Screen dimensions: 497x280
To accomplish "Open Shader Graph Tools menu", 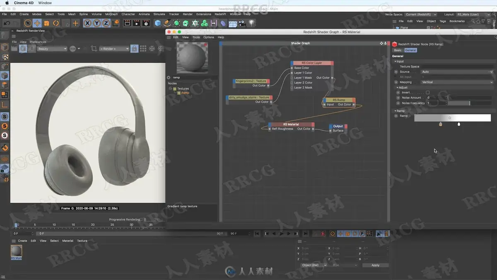I will [x=196, y=37].
